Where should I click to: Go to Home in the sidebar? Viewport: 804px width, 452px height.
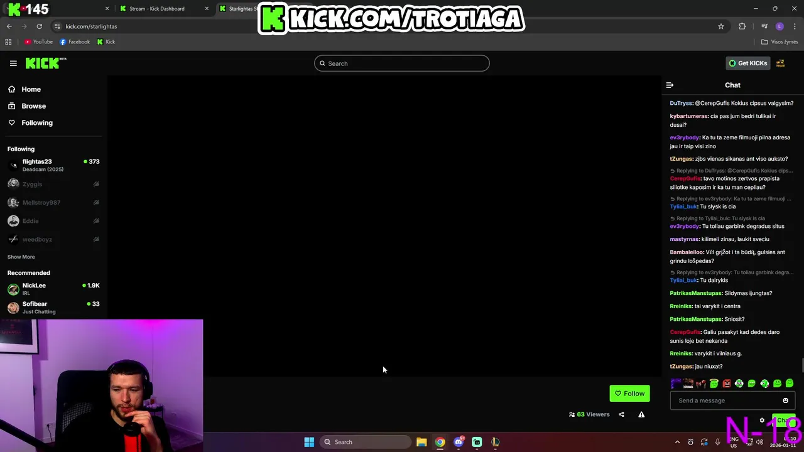tap(31, 89)
